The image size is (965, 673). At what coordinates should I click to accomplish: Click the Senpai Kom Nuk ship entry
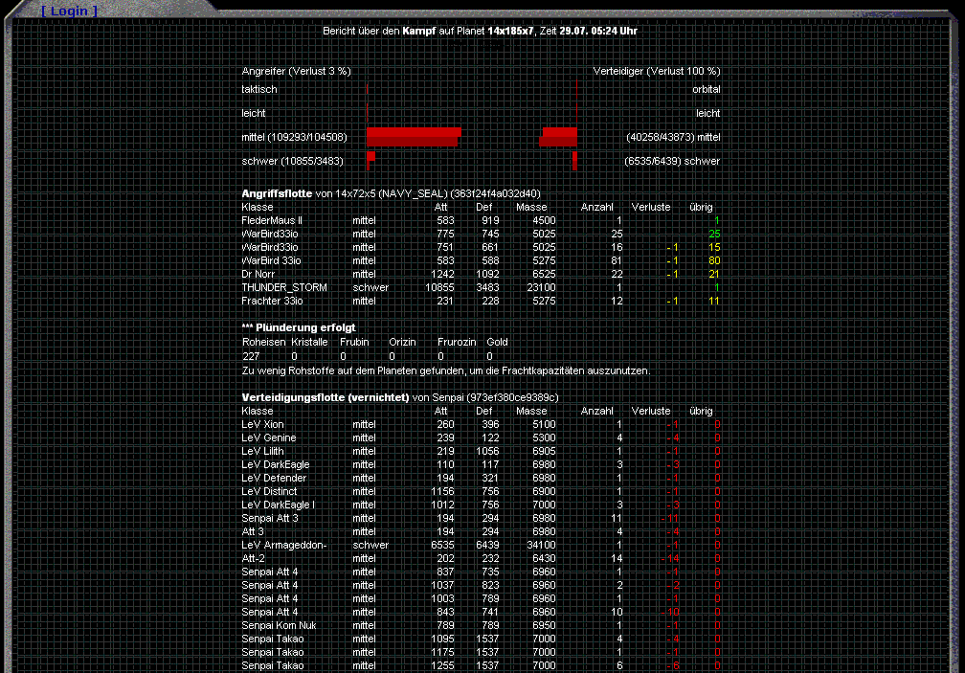(x=279, y=625)
